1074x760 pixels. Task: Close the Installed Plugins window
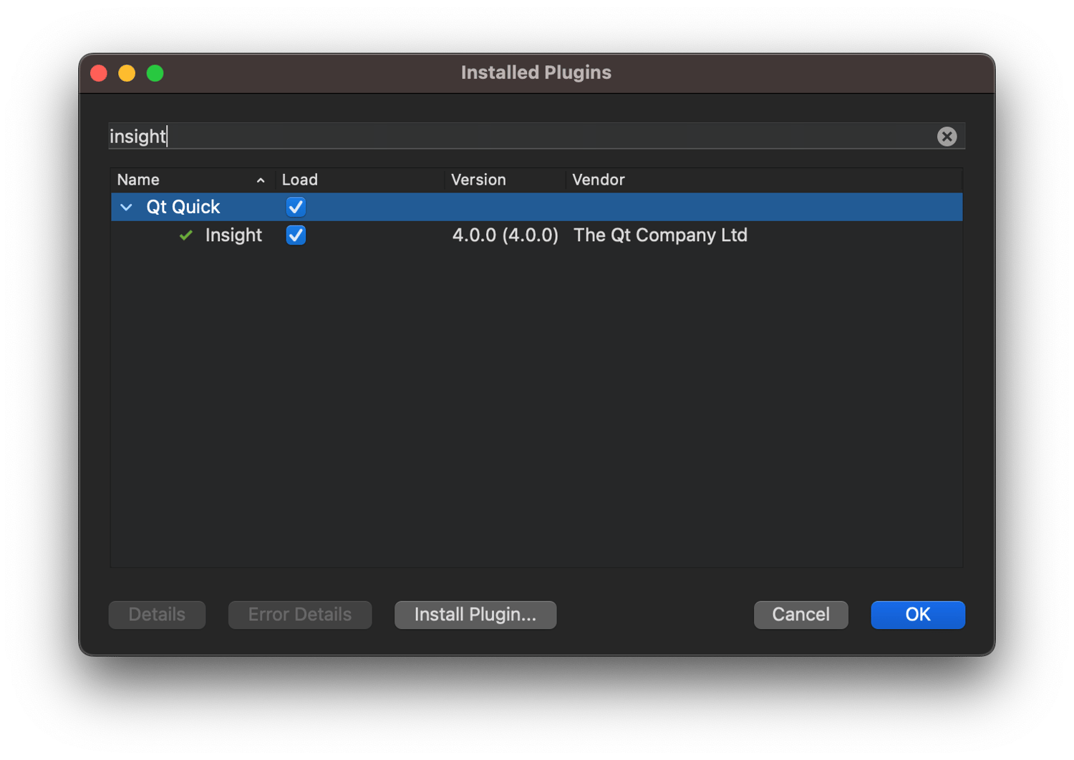(x=99, y=73)
